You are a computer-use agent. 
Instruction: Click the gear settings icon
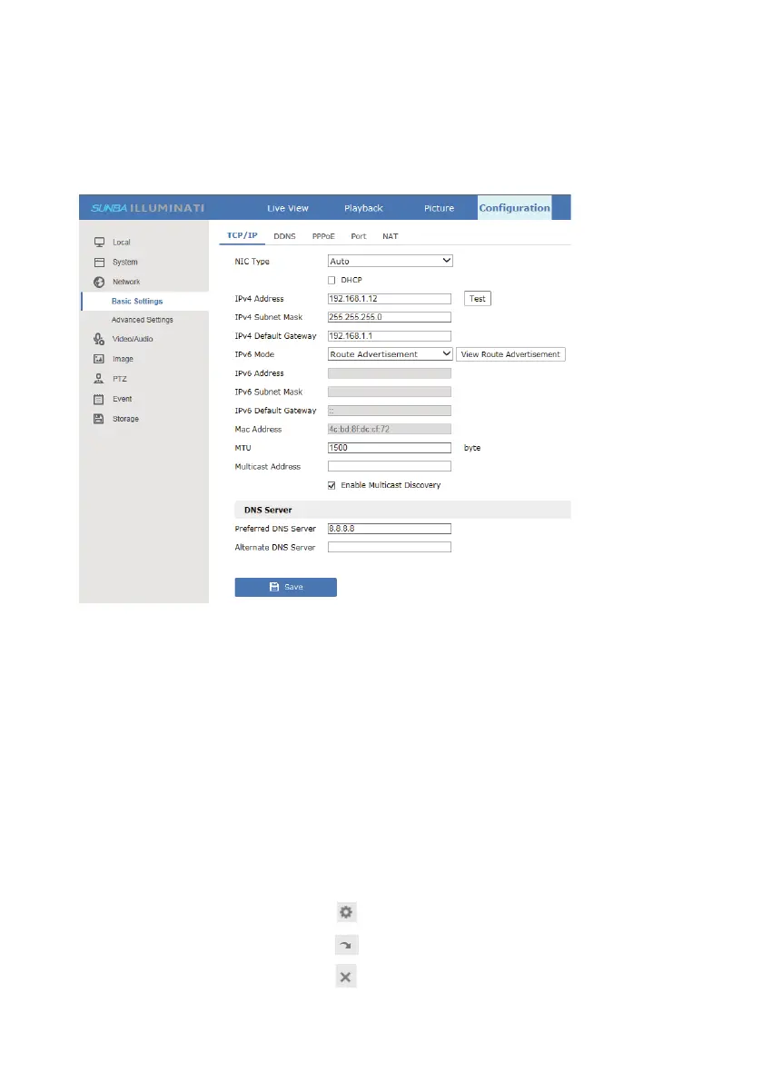(345, 913)
